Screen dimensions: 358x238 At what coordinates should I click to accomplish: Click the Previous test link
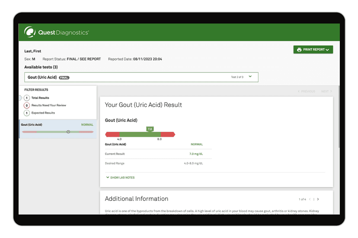(x=307, y=91)
